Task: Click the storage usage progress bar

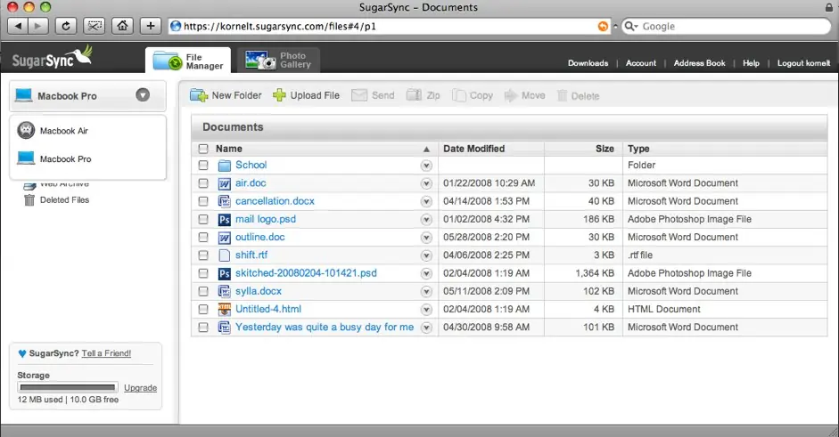Action: click(x=68, y=387)
